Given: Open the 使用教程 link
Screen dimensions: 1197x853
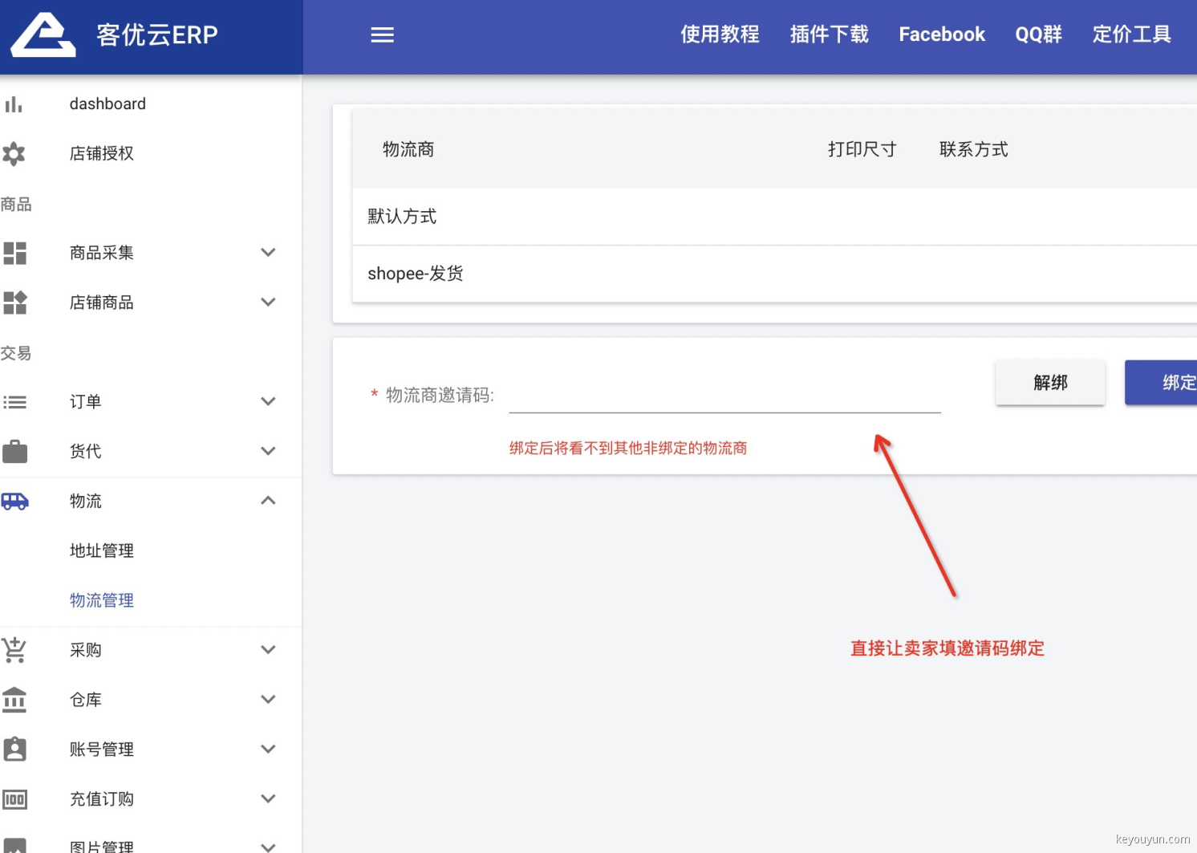Looking at the screenshot, I should pyautogui.click(x=720, y=35).
